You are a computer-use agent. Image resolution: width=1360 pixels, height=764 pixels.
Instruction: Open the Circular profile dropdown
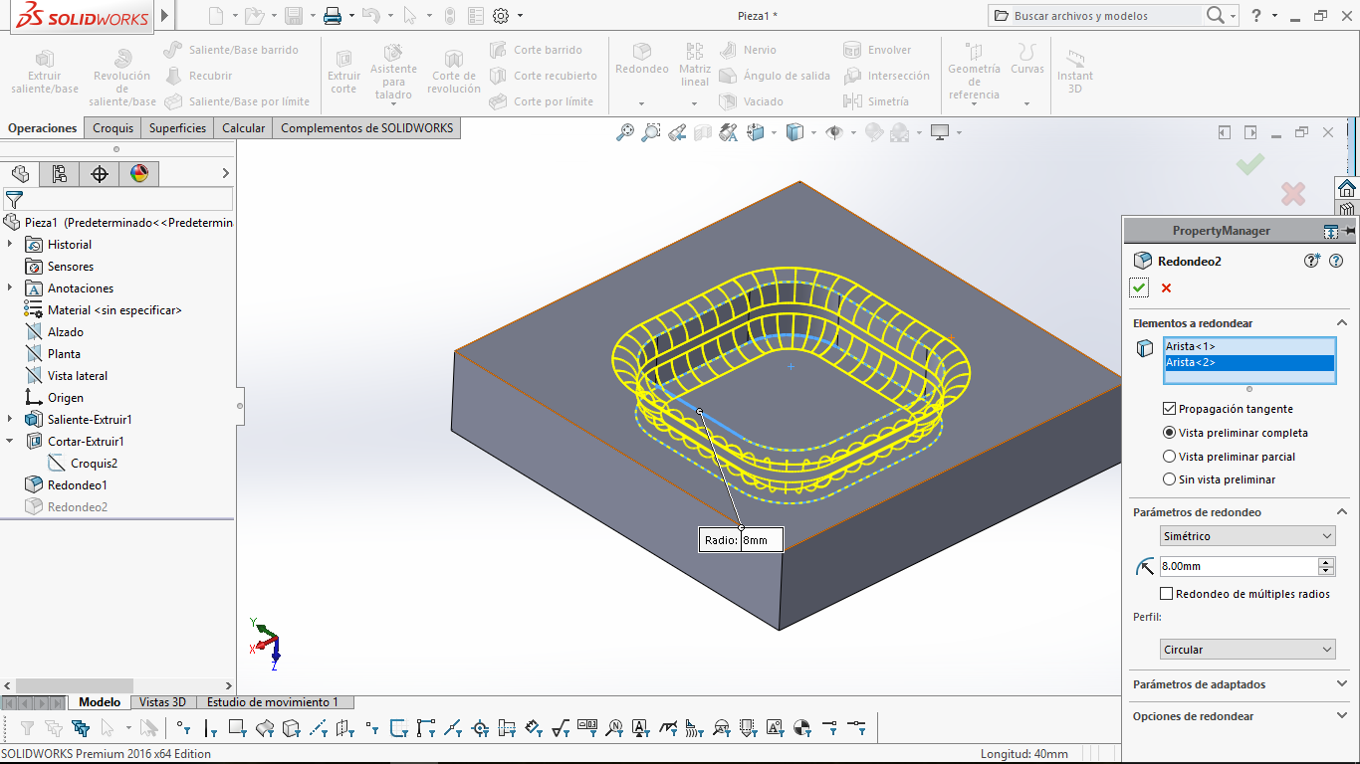pos(1247,650)
